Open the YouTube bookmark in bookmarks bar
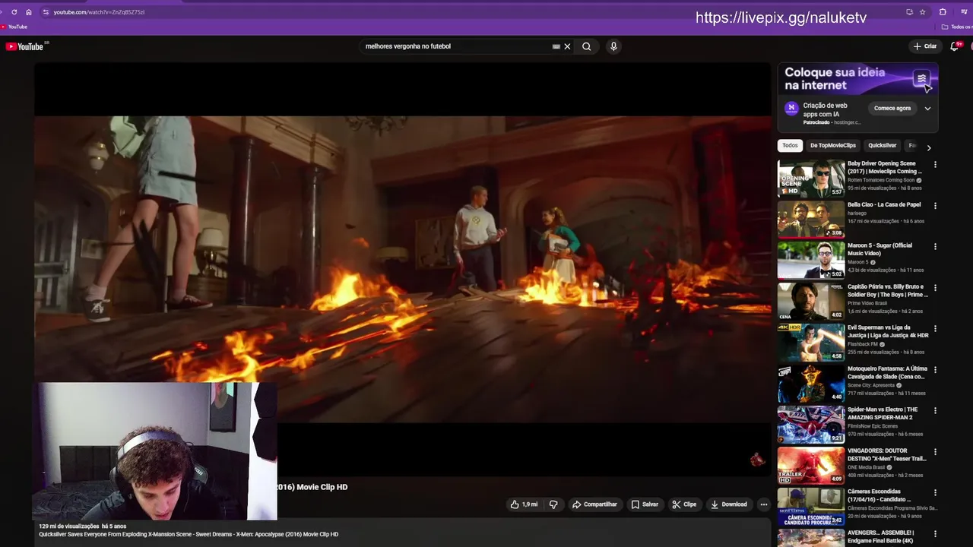The height and width of the screenshot is (547, 973). click(14, 27)
